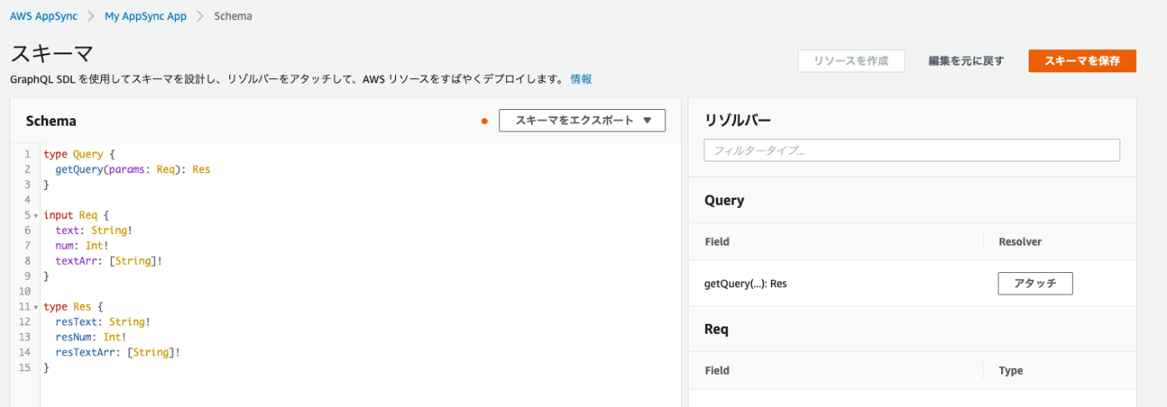This screenshot has width=1167, height=407.
Task: Click the Resolver column header
Action: click(1020, 241)
